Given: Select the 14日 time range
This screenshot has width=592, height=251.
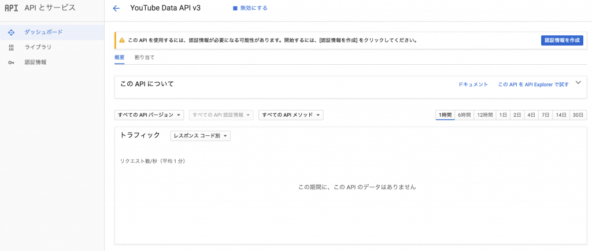Looking at the screenshot, I should (x=561, y=115).
